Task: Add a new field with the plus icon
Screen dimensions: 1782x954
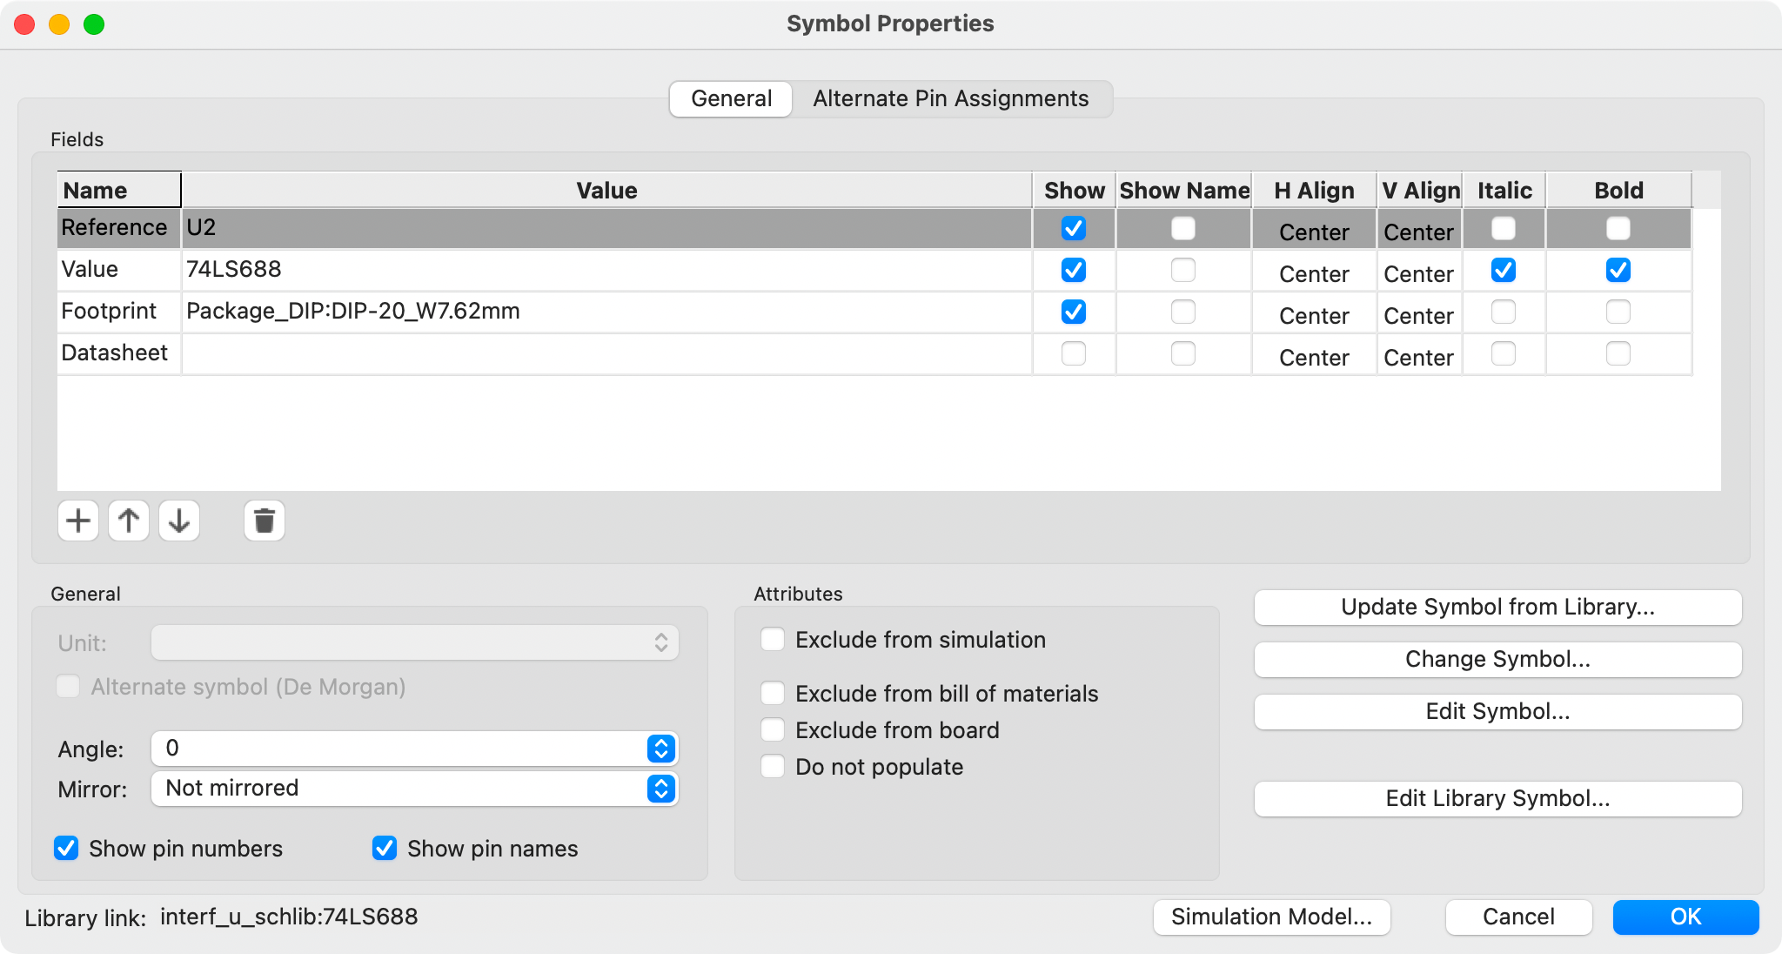Action: point(78,521)
